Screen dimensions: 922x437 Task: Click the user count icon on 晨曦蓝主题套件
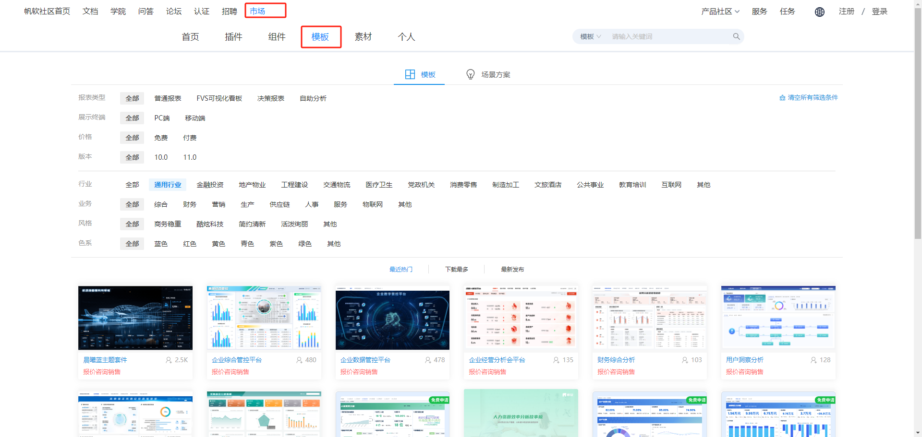coord(169,360)
